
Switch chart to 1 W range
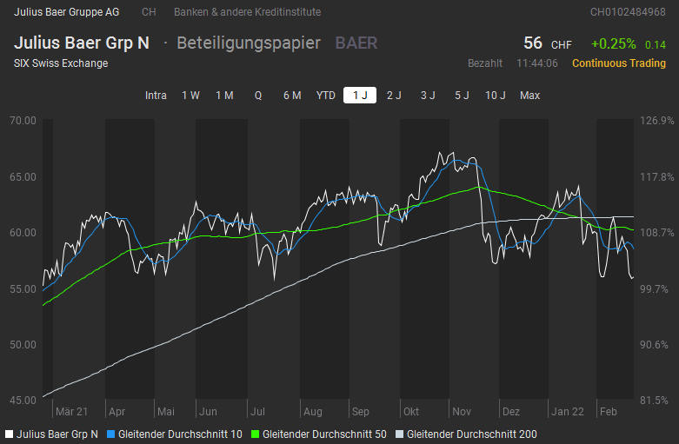[190, 96]
